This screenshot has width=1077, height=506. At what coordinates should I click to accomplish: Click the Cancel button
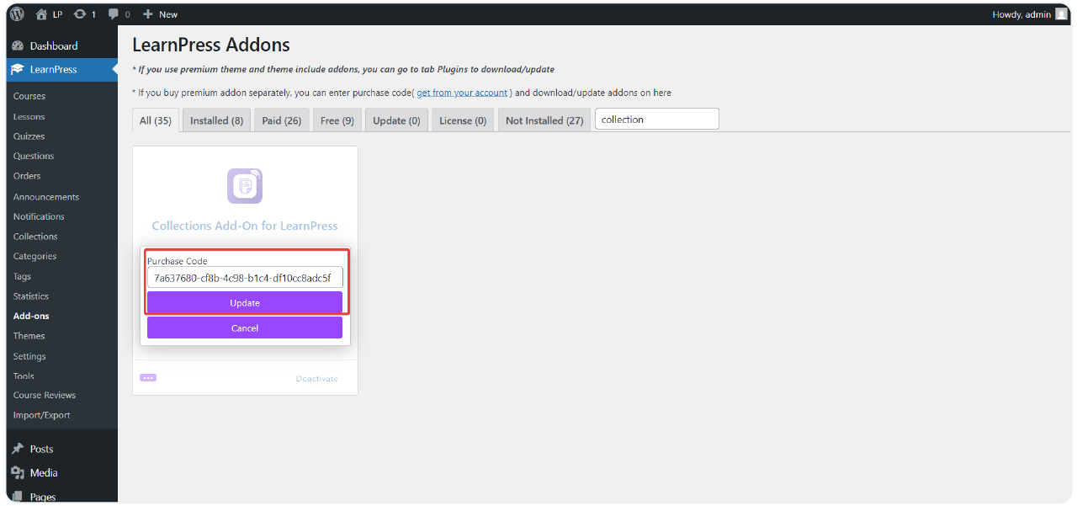245,328
